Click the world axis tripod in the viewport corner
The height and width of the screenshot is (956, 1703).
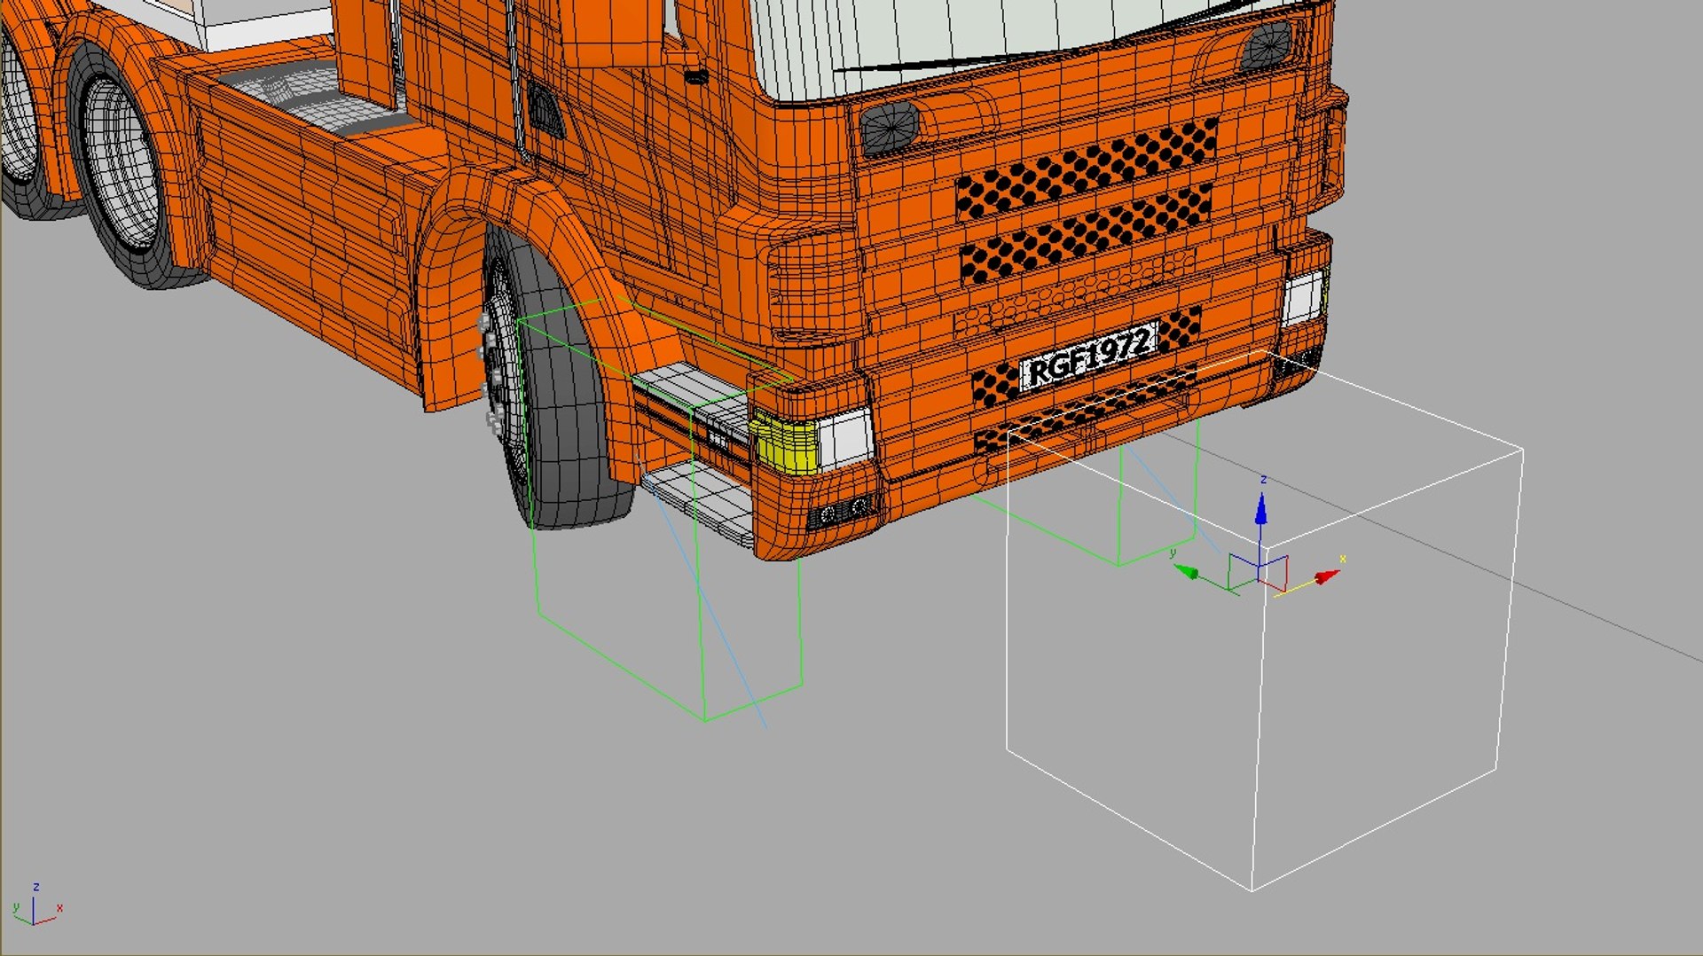[x=37, y=905]
